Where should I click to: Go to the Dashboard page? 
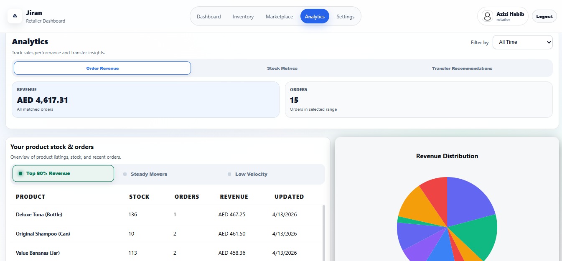[x=209, y=17]
